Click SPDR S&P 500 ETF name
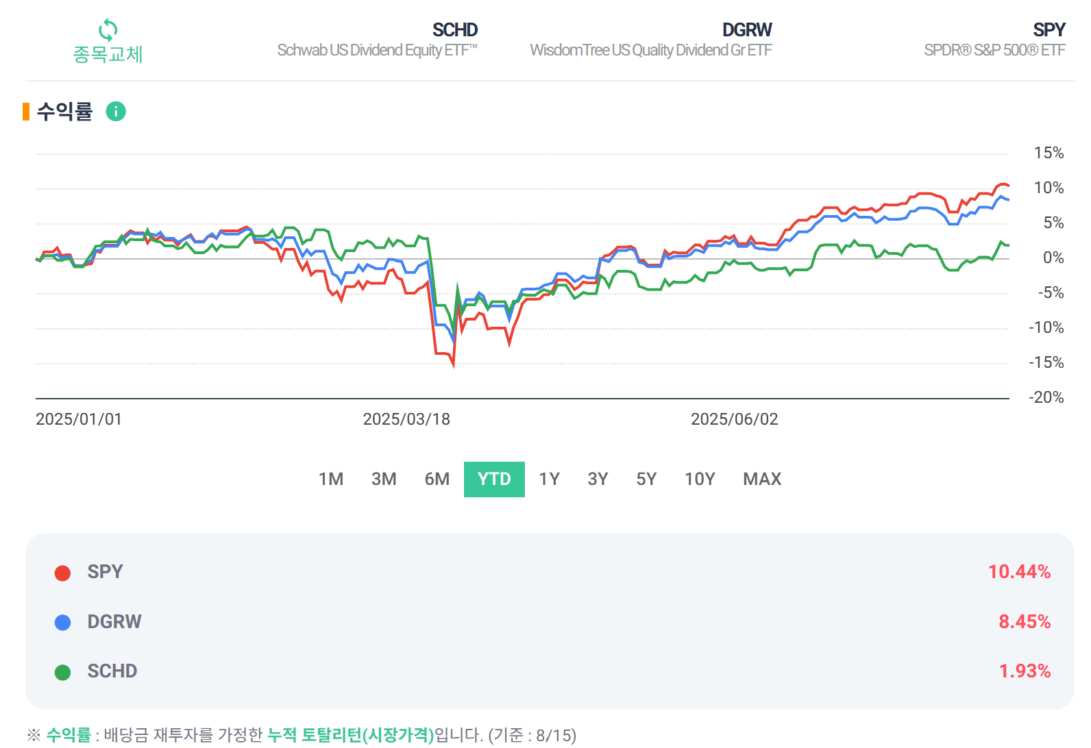The image size is (1091, 748). (994, 50)
